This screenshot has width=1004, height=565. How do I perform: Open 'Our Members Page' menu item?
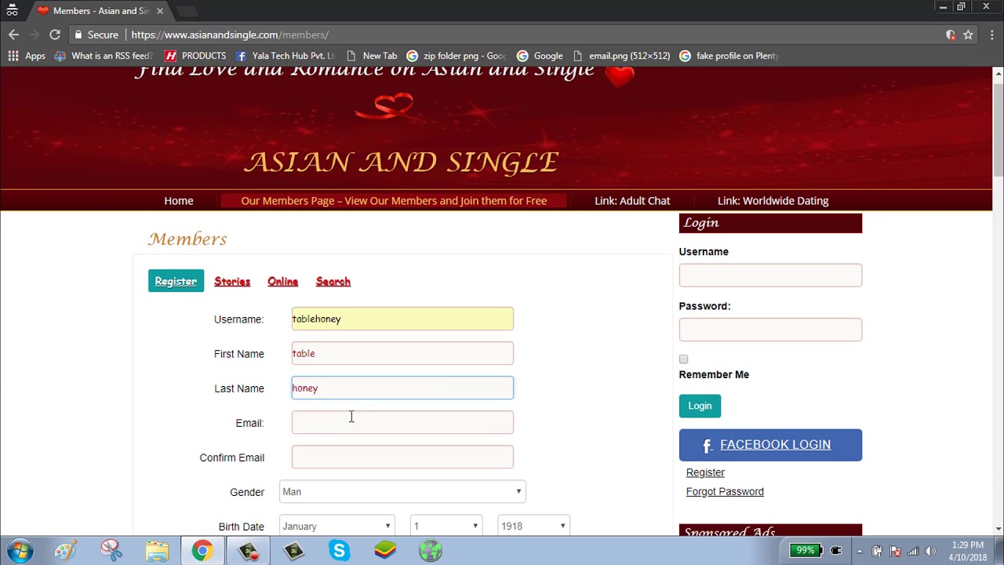[x=394, y=201]
